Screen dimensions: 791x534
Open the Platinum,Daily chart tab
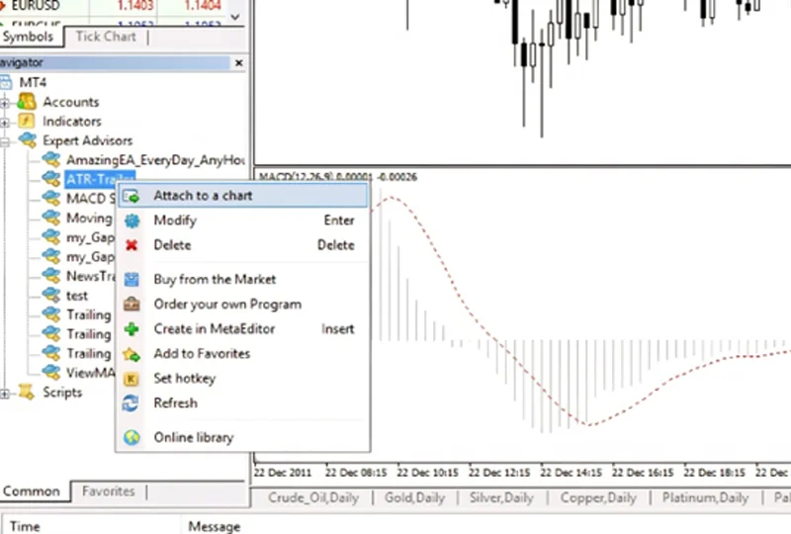(x=705, y=497)
